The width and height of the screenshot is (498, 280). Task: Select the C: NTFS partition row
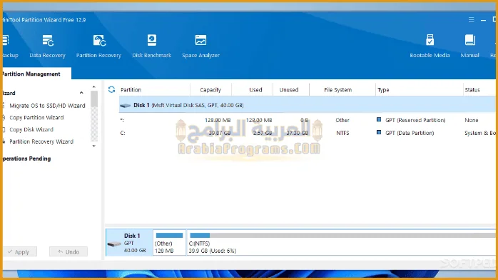[x=307, y=133]
